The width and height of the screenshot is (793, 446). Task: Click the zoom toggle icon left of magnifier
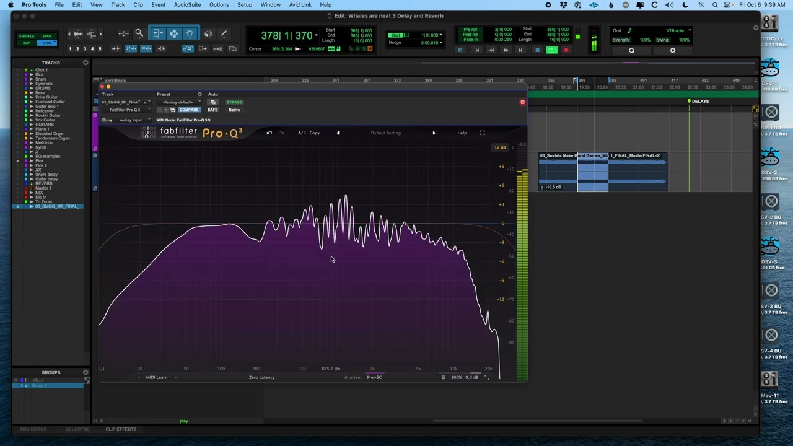tap(123, 33)
